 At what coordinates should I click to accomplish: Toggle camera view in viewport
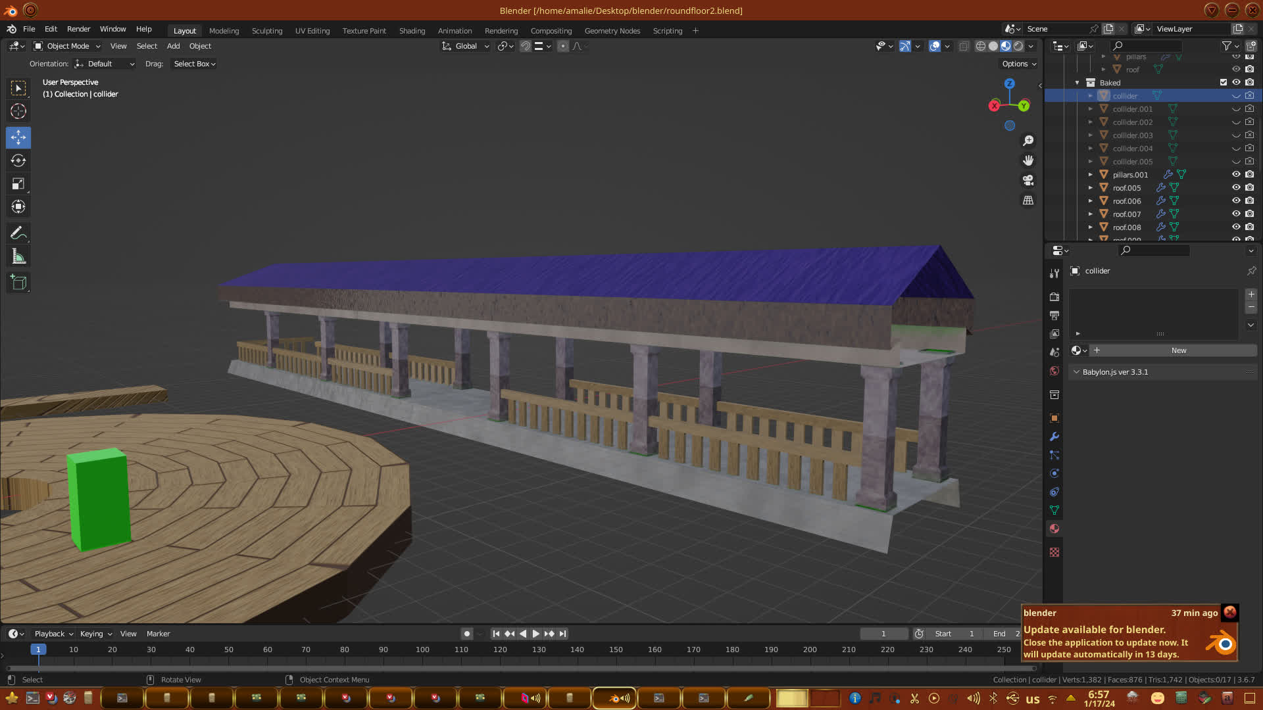tap(1028, 180)
